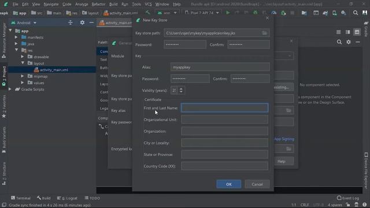Click the Run app green play icon
Screen dimensions: 370x208
click(228, 13)
